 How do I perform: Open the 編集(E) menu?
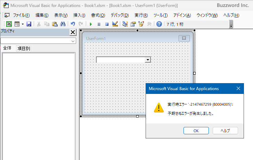pyautogui.click(x=42, y=15)
